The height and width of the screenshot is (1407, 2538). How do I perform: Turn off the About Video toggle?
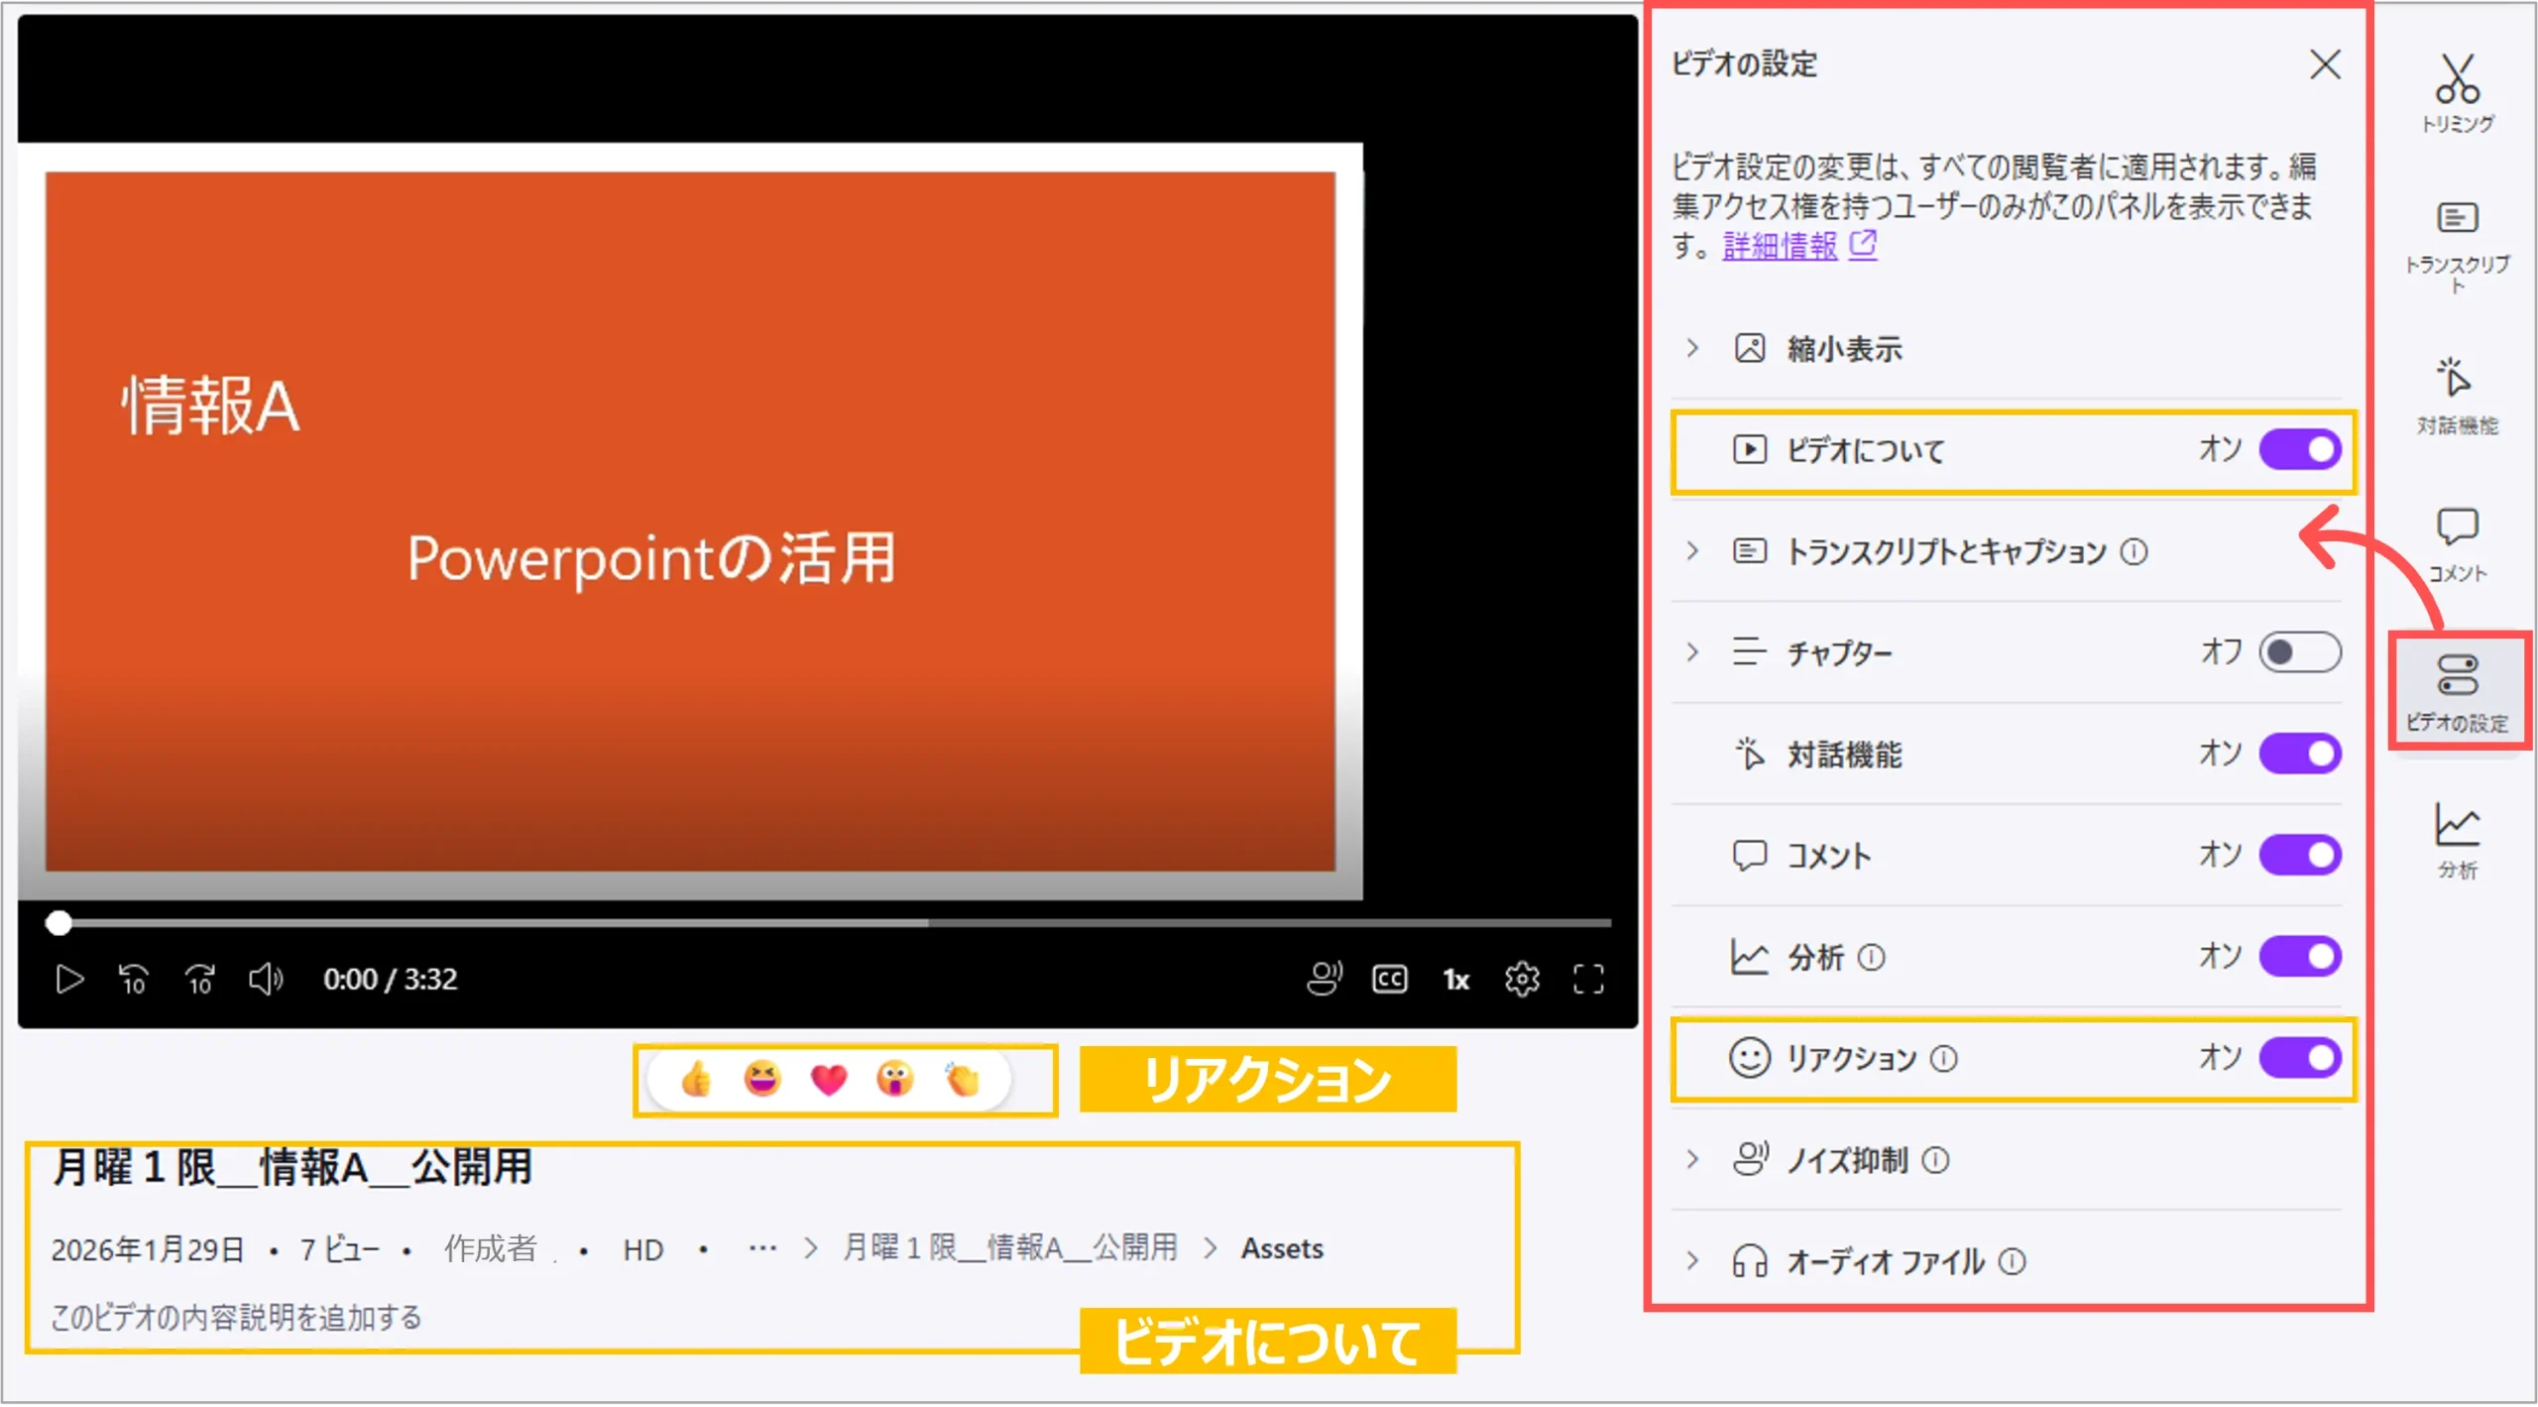click(2300, 450)
